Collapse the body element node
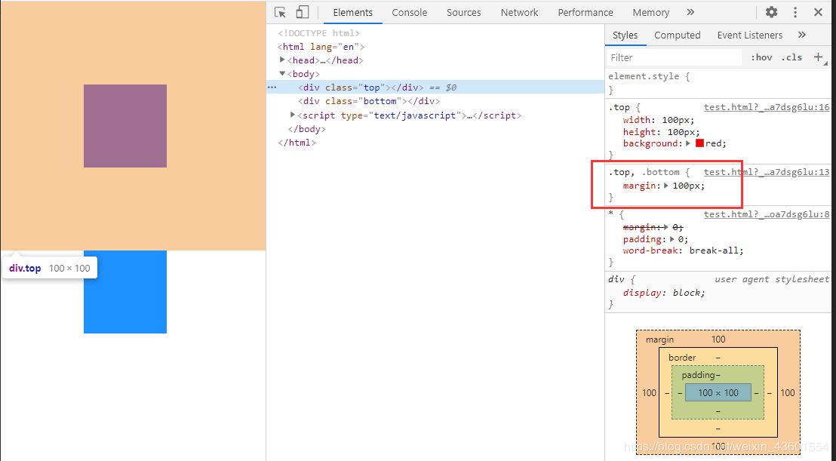Image resolution: width=836 pixels, height=461 pixels. 282,73
